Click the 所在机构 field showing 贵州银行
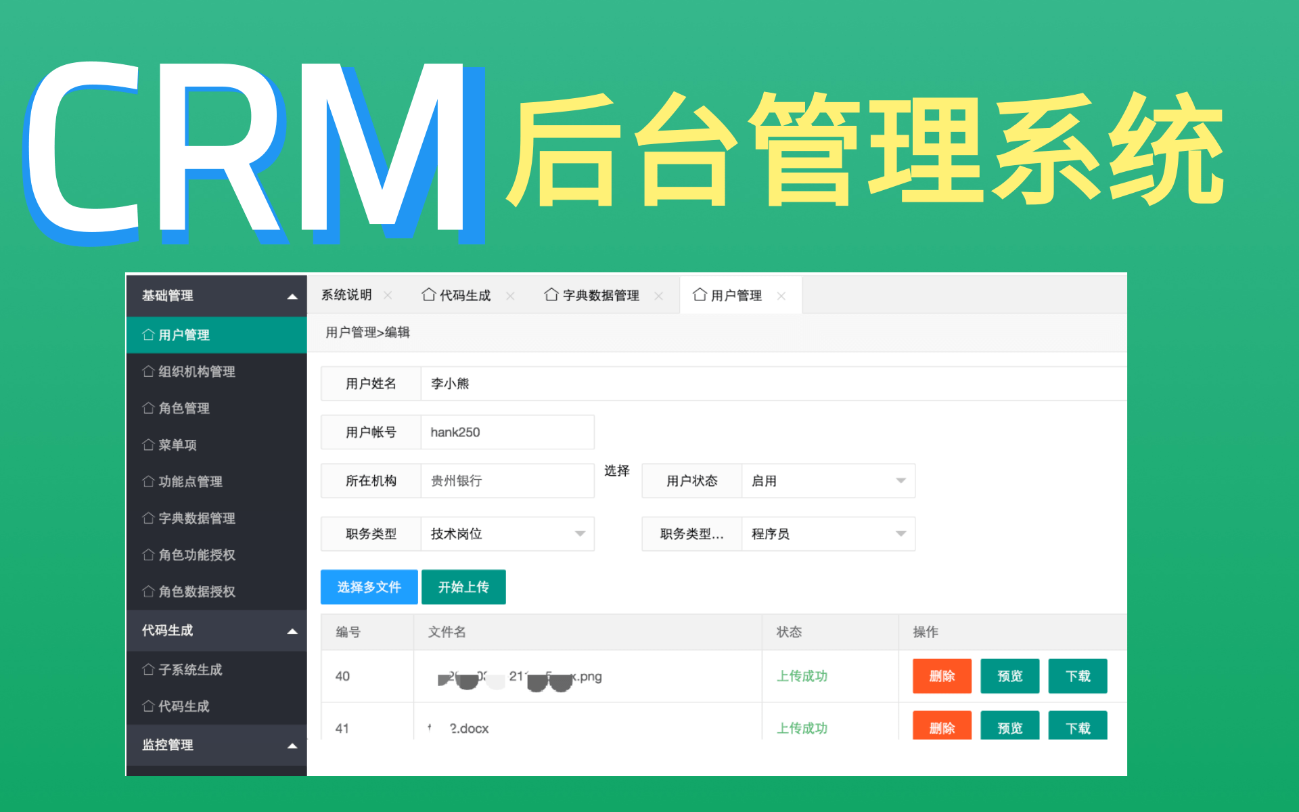The height and width of the screenshot is (812, 1299). coord(507,480)
